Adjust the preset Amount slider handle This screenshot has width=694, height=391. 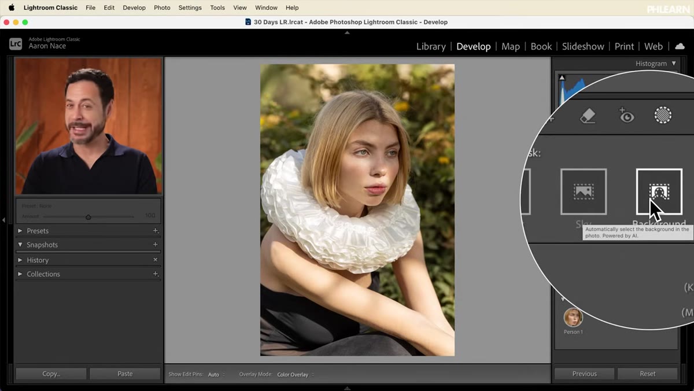click(88, 217)
